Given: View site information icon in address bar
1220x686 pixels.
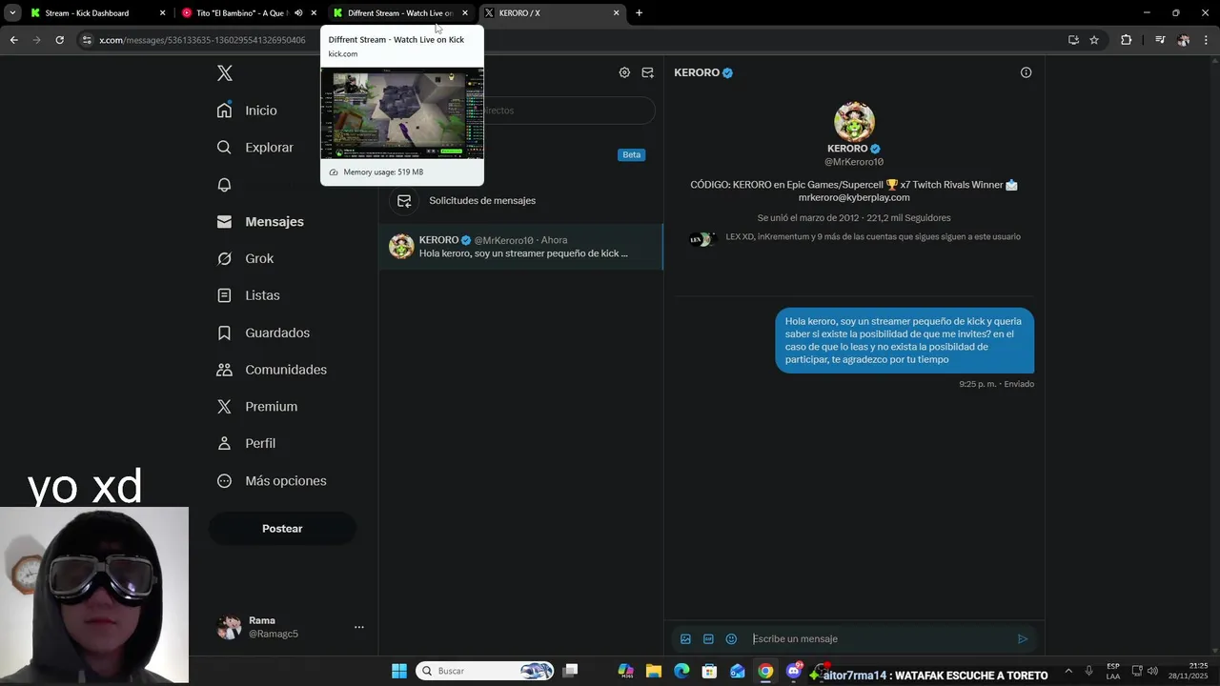Looking at the screenshot, I should point(87,40).
